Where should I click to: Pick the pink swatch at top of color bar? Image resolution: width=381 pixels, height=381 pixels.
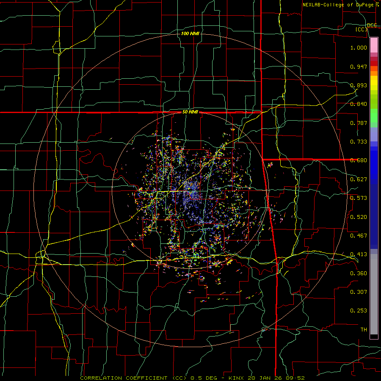374,45
